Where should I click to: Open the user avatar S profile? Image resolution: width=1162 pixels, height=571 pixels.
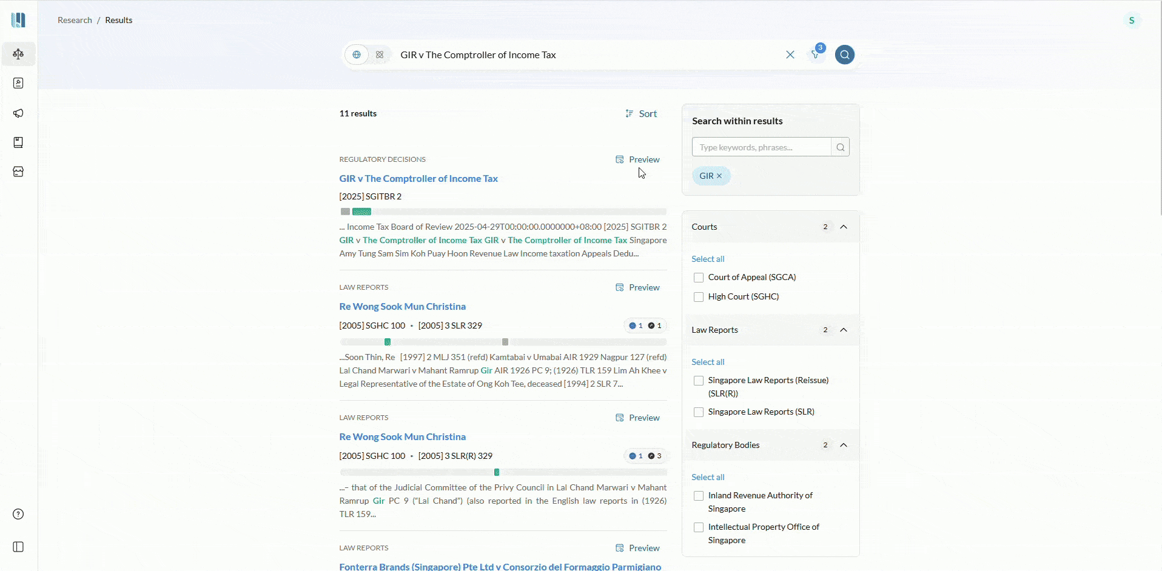tap(1131, 21)
